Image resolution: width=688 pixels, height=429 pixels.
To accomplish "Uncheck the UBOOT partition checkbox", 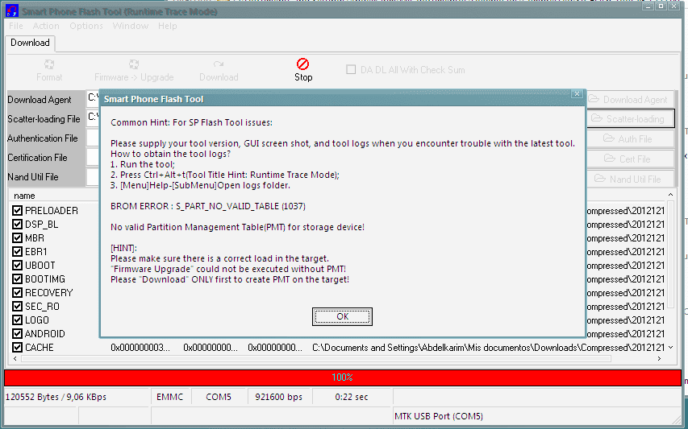I will tap(17, 266).
